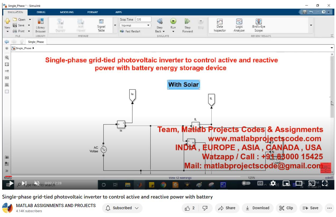
Task: Click the help question mark icon
Action: point(323,12)
